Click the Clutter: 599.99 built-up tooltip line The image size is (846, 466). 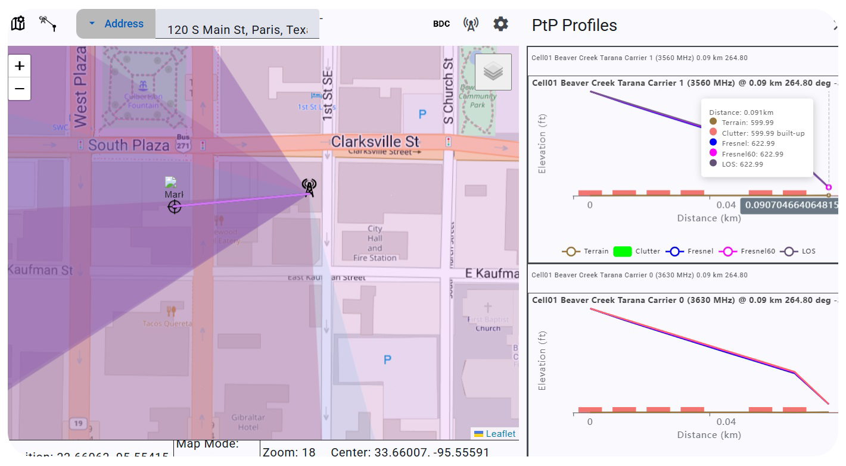pyautogui.click(x=757, y=133)
